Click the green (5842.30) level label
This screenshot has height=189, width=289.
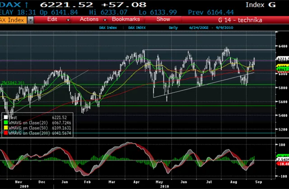tap(13, 83)
